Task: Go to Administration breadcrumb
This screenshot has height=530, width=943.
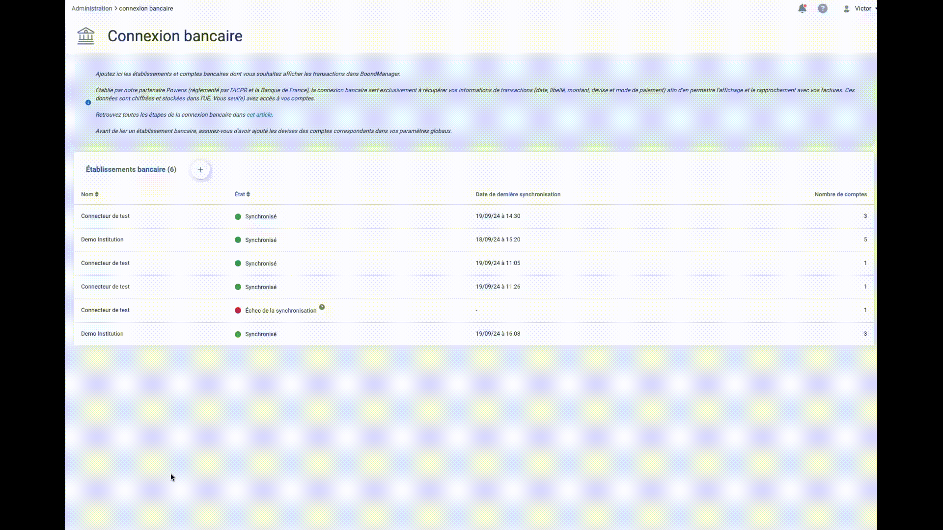Action: point(92,8)
